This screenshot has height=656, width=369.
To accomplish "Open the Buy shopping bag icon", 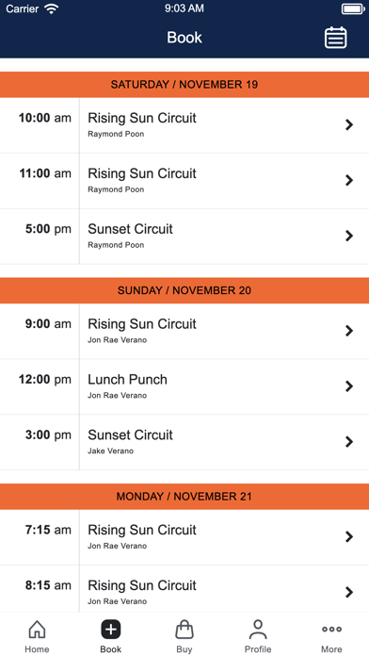I will point(184,630).
